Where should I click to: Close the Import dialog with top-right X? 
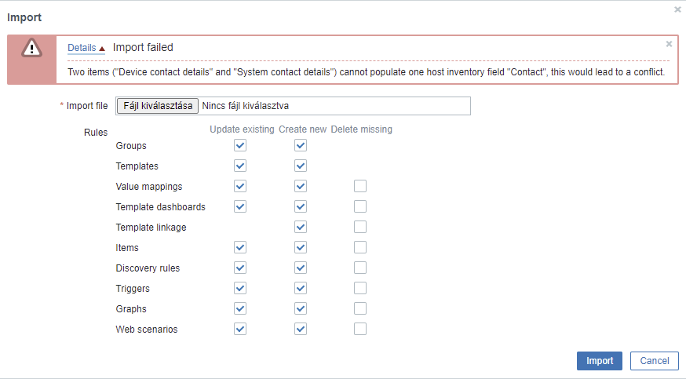(x=677, y=9)
